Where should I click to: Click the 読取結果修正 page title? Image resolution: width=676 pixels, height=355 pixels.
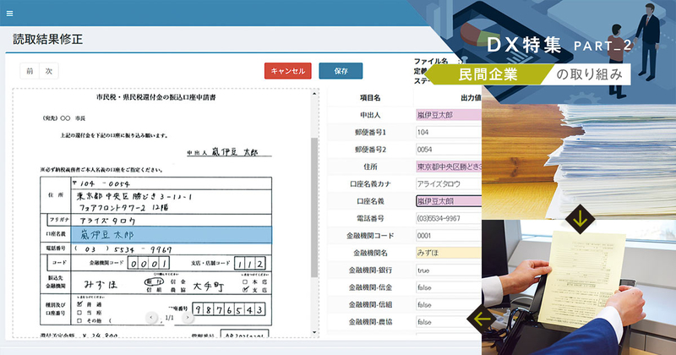click(47, 39)
